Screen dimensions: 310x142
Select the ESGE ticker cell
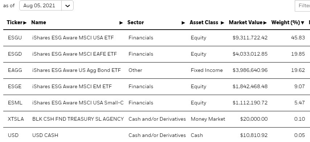pos(15,86)
